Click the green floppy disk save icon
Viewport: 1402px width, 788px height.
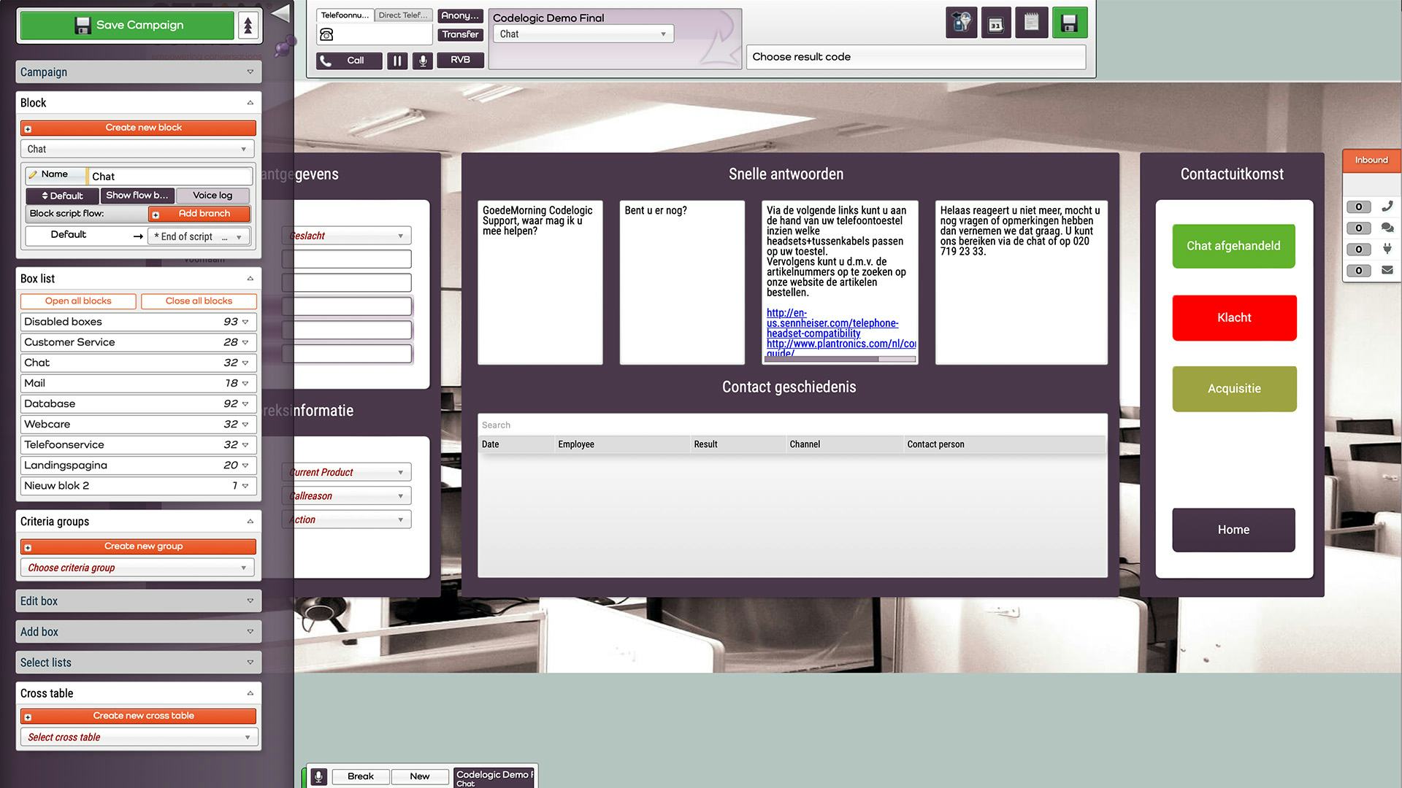(x=1069, y=23)
